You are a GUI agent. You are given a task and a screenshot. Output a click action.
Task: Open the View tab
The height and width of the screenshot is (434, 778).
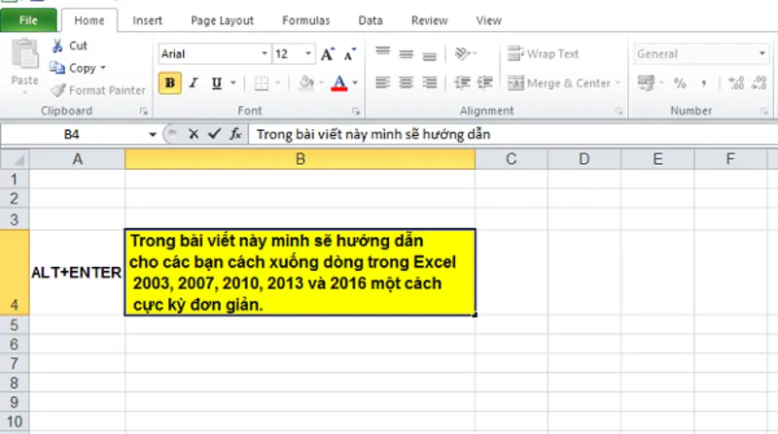pyautogui.click(x=489, y=20)
